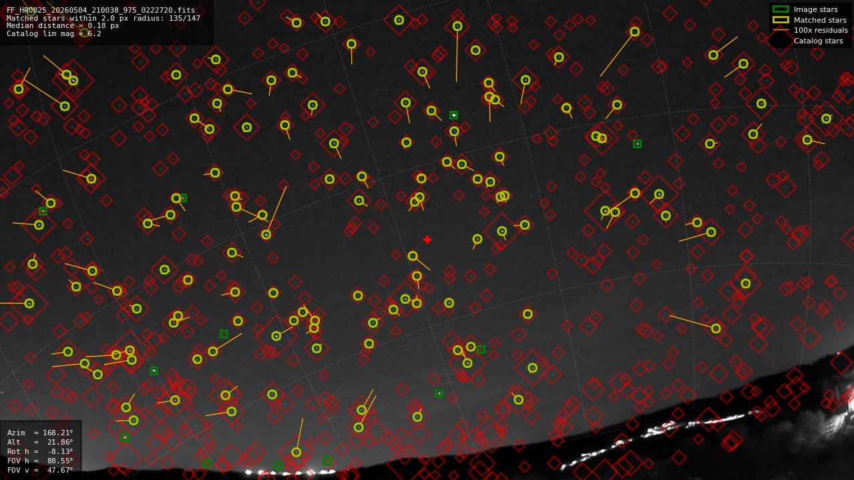Click the yellow Matched stars legend symbol

781,20
